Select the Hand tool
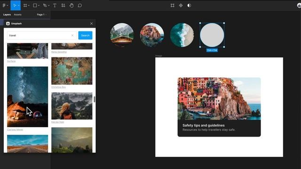301x169 pixels. (71, 5)
